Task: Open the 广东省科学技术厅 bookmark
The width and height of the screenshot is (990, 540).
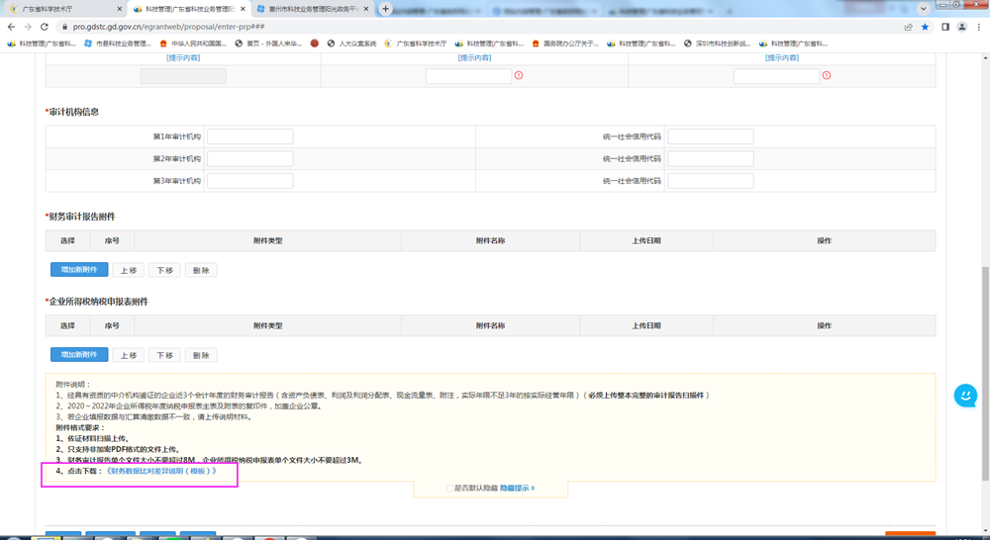Action: coord(416,44)
